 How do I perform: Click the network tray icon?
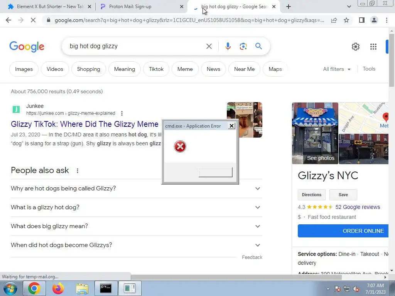[x=347, y=289]
